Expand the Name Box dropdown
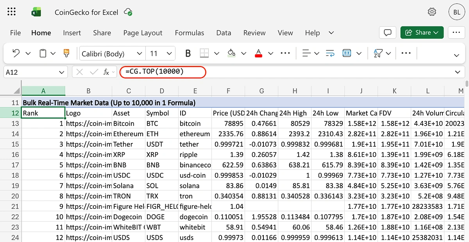Viewport: 469px width, 242px height. coord(62,72)
